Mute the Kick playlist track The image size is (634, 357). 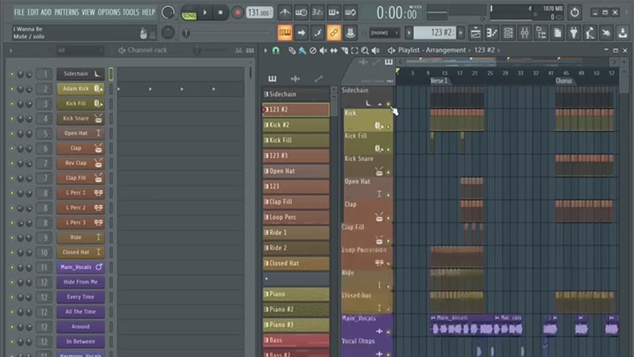pyautogui.click(x=388, y=127)
